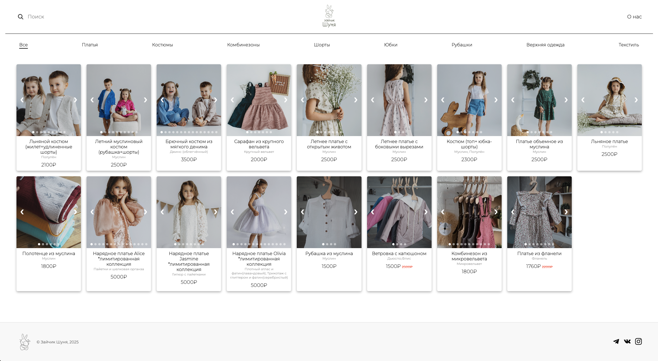Select the Платья category tab

[90, 45]
